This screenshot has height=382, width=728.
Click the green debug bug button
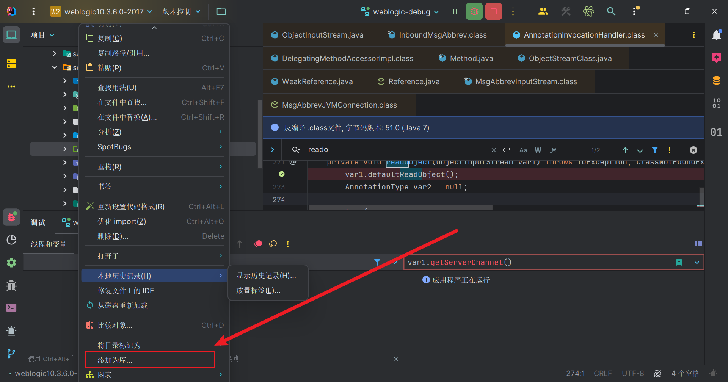(474, 11)
